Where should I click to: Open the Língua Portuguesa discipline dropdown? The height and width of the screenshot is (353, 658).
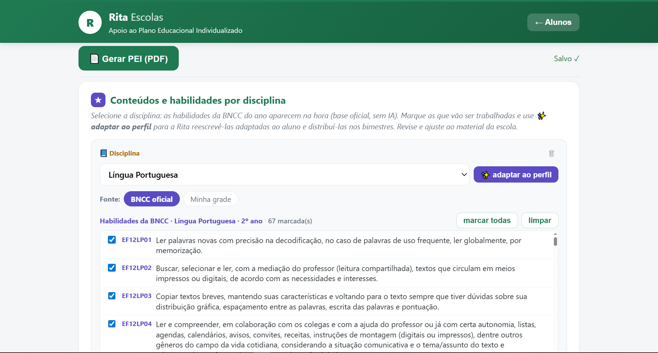point(285,175)
